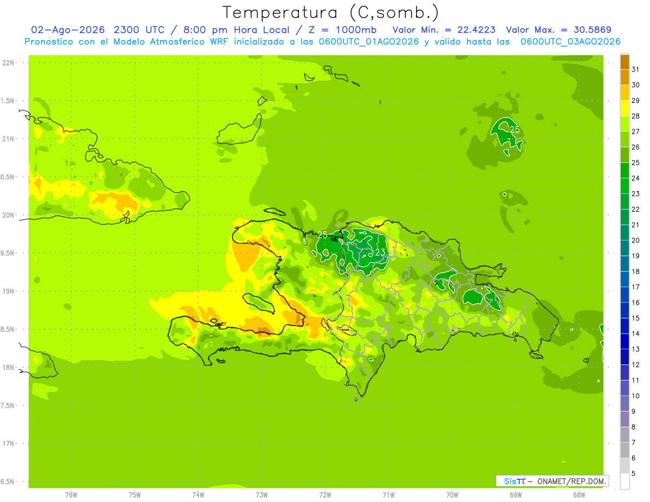650x502 pixels.
Task: Click the '72W' longitude axis label
Action: pos(325,494)
